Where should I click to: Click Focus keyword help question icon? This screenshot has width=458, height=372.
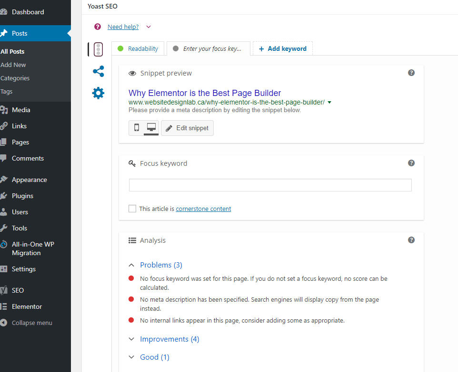pyautogui.click(x=411, y=163)
